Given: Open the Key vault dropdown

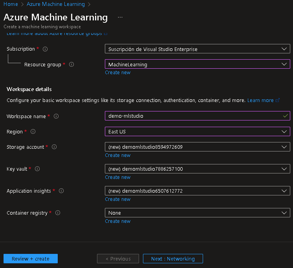Looking at the screenshot, I should (197, 169).
